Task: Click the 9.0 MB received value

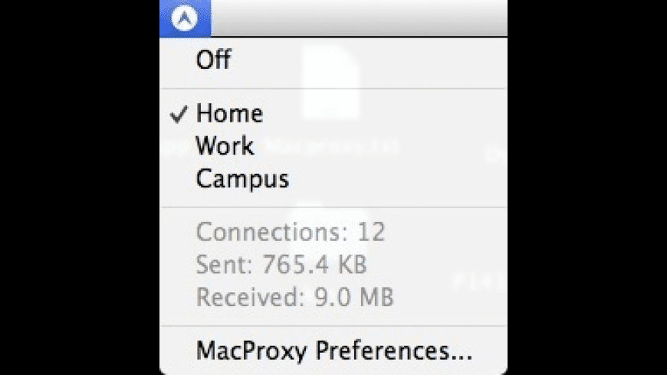Action: (355, 298)
